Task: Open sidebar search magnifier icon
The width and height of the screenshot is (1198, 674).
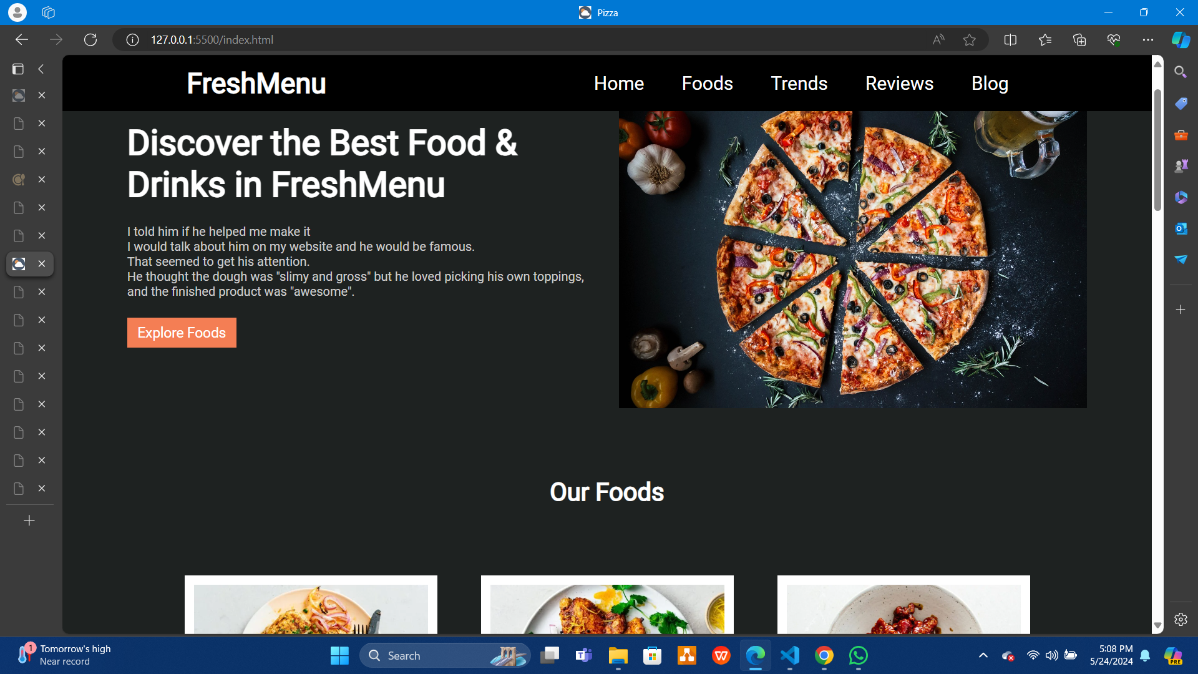Action: pos(1181,72)
